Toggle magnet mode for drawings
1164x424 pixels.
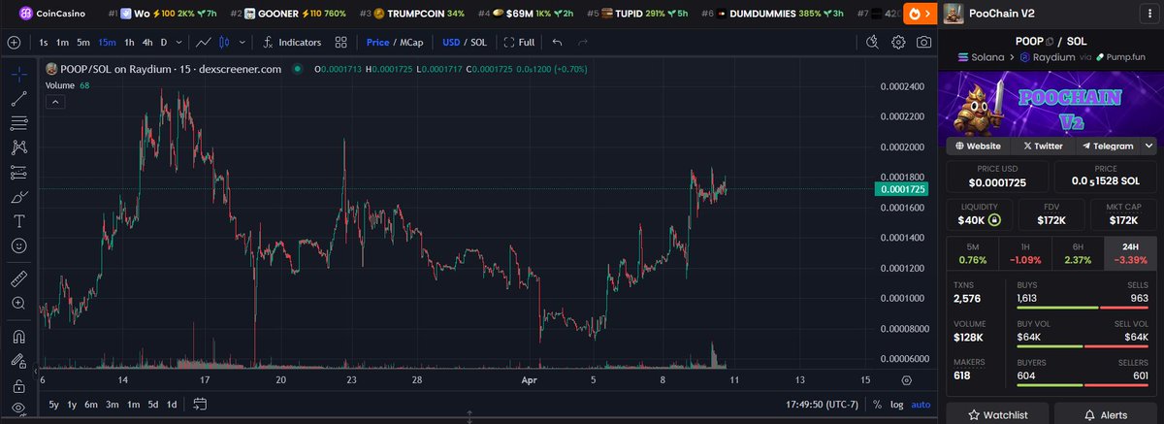(x=18, y=337)
